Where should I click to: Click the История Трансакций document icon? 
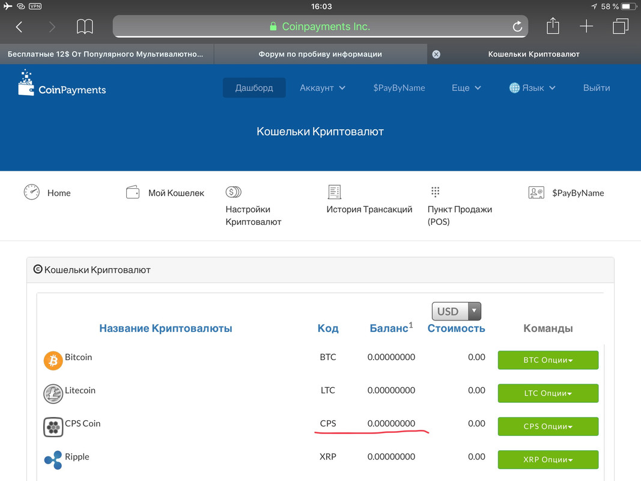[335, 192]
